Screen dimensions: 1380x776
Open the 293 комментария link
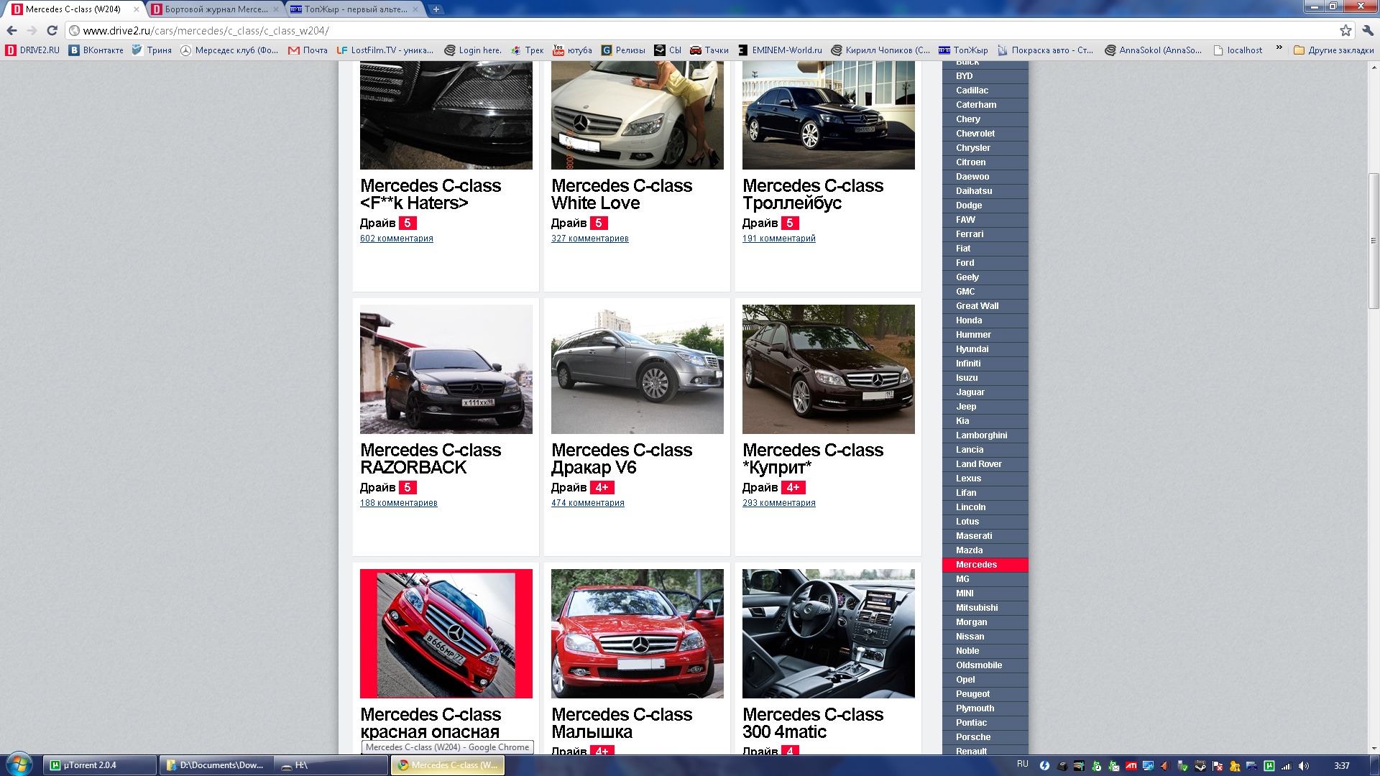779,503
